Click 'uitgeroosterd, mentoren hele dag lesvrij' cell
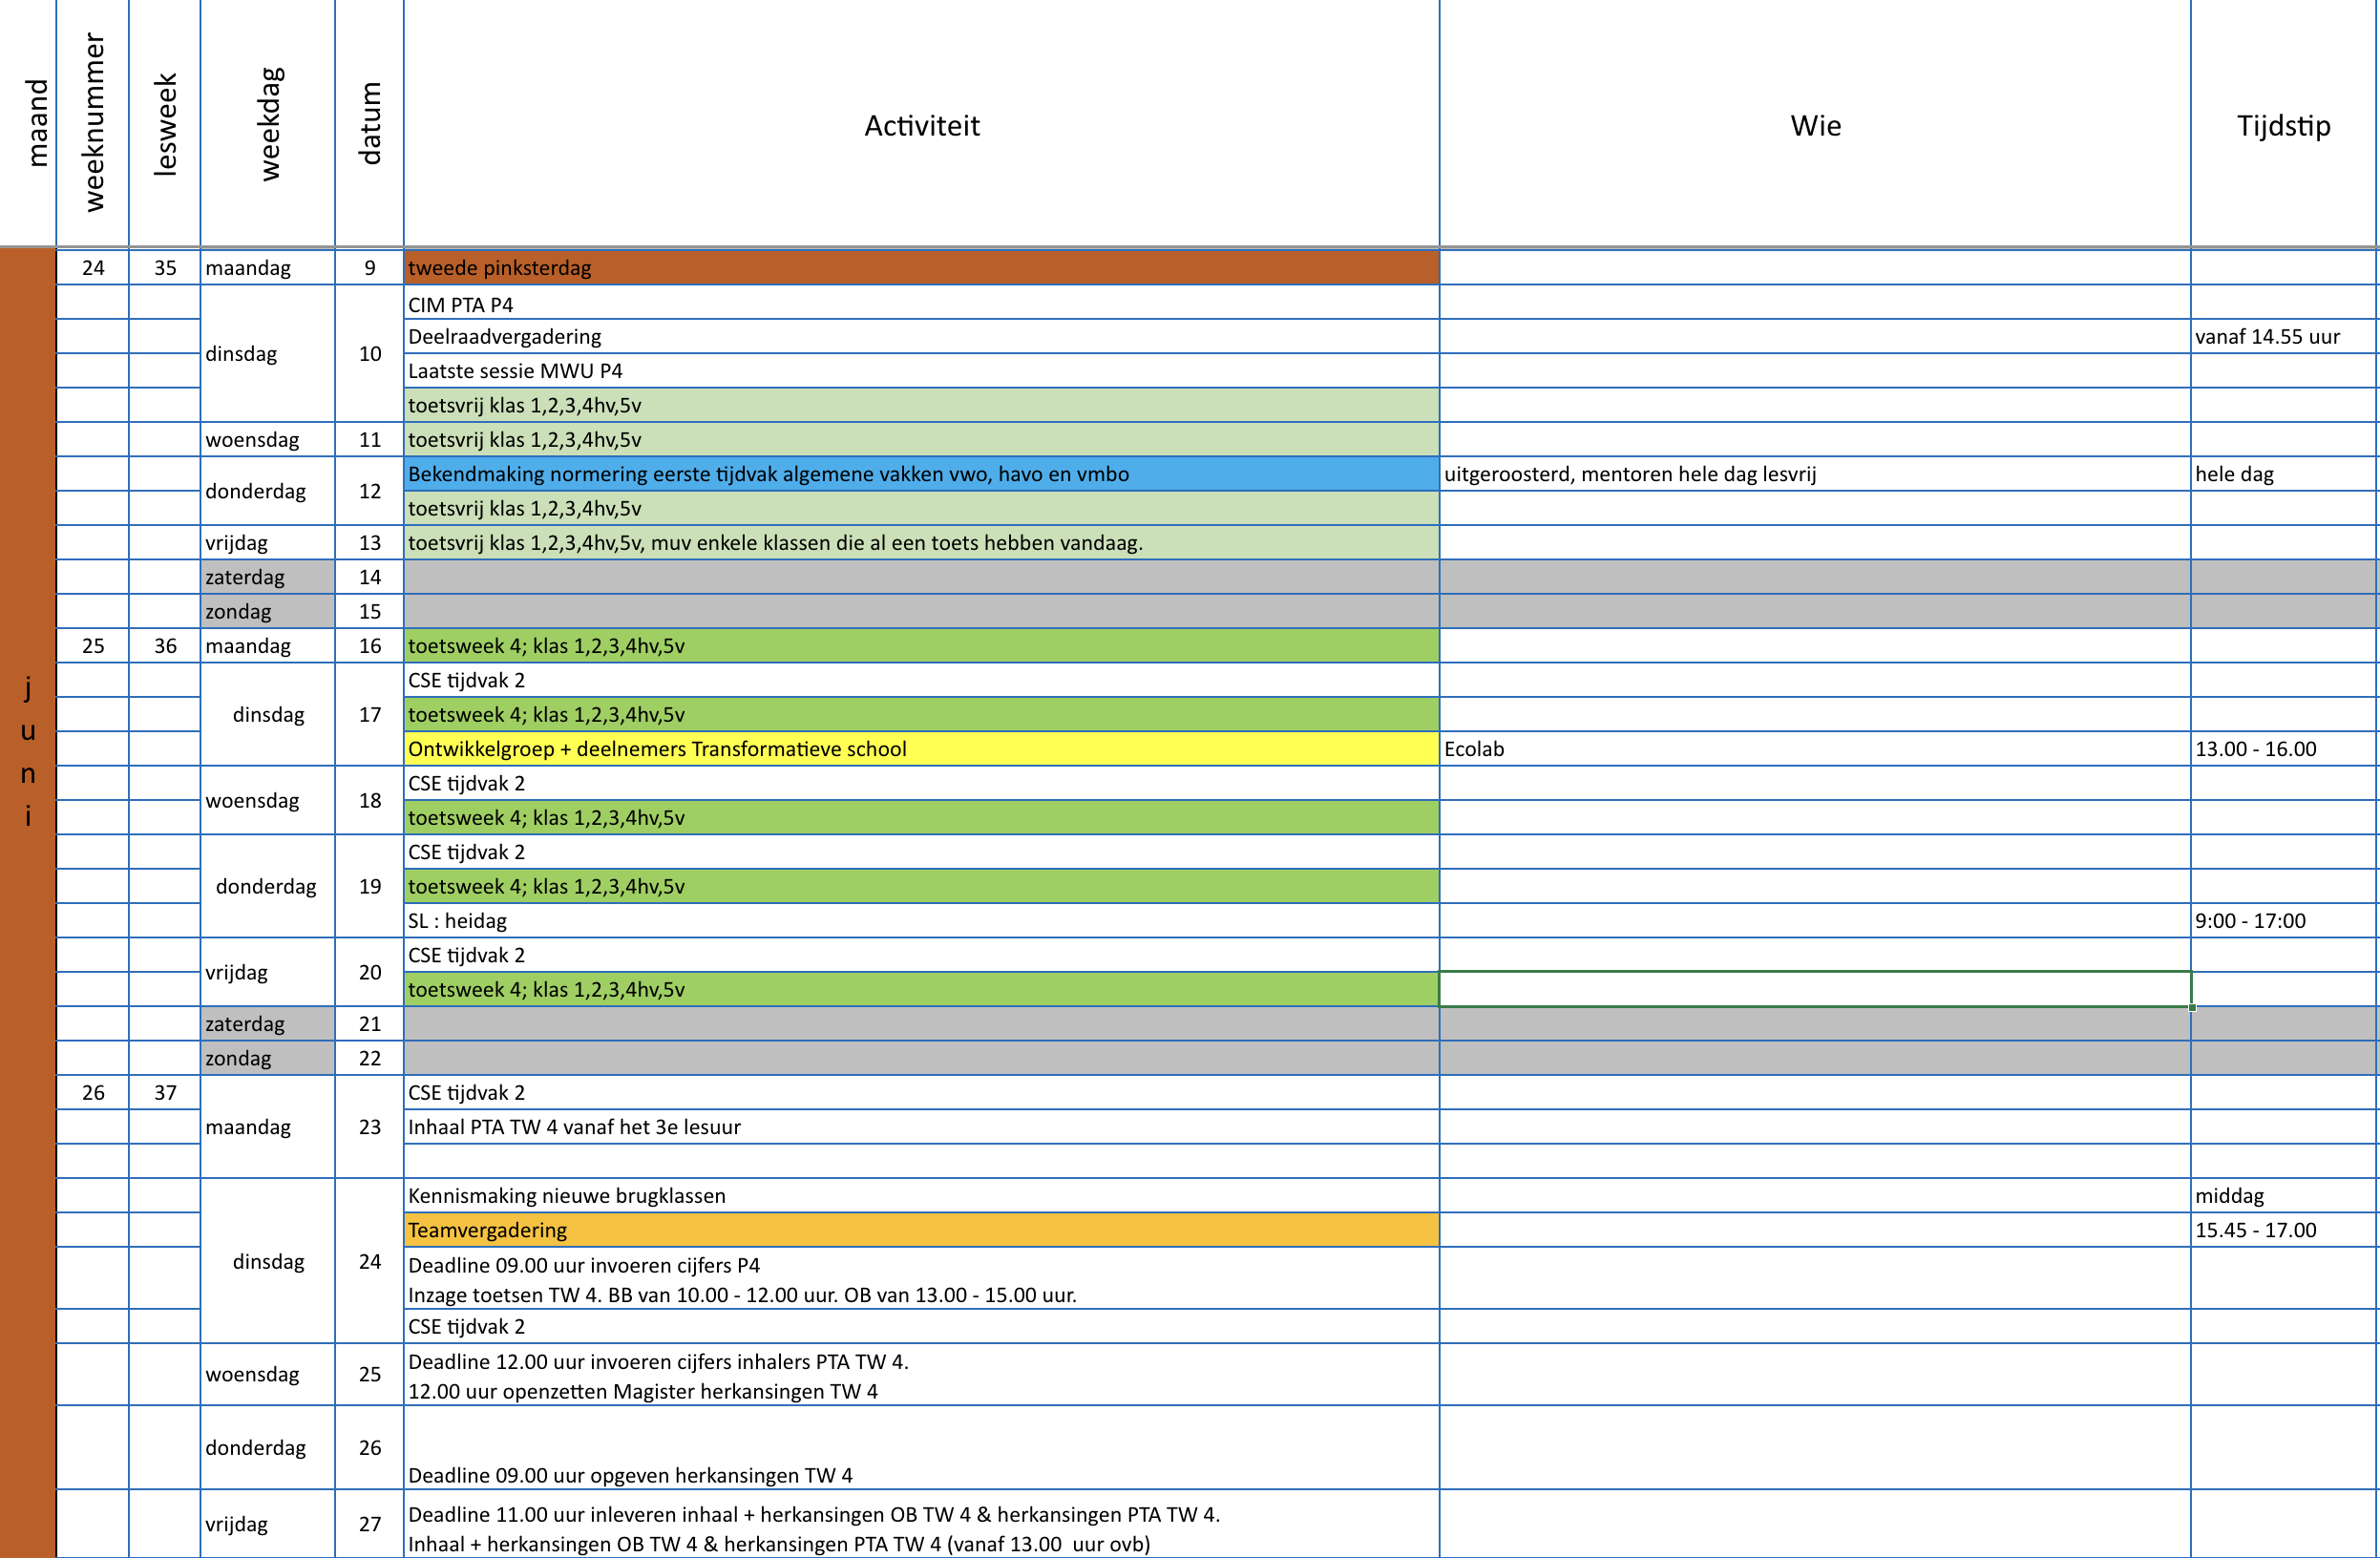The width and height of the screenshot is (2380, 1558). [1815, 474]
